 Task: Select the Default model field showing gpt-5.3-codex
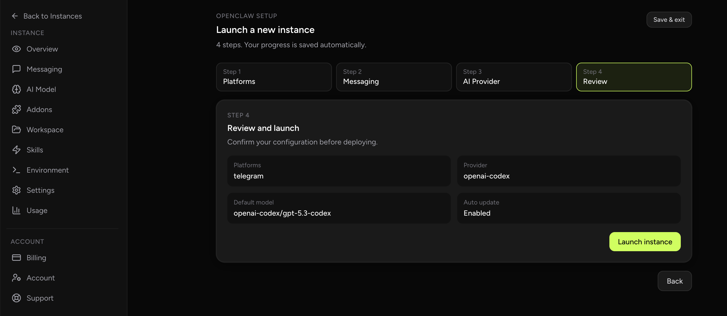[339, 208]
